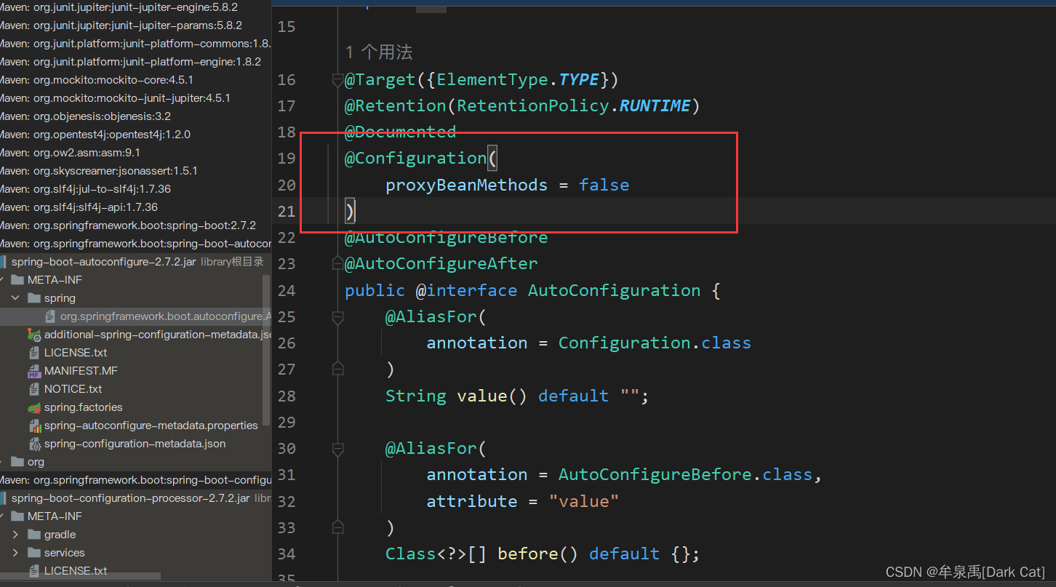Expand the services folder node

click(x=16, y=553)
